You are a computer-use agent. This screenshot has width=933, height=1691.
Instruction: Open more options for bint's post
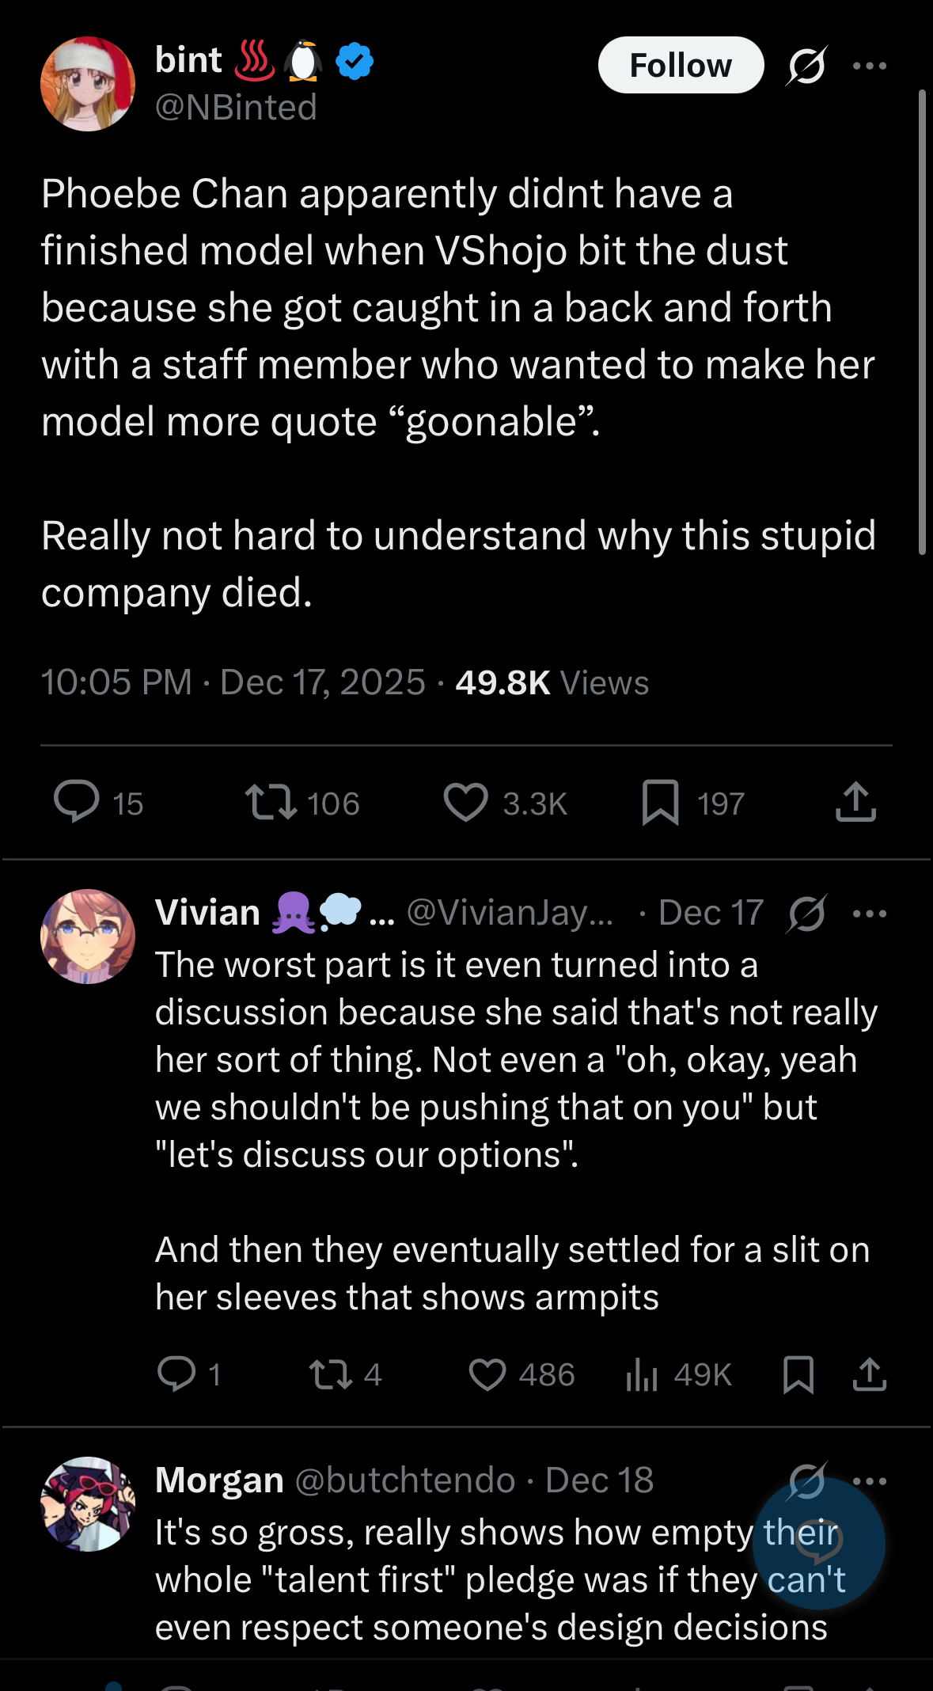click(x=870, y=66)
